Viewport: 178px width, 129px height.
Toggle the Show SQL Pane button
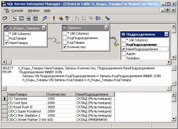[29, 18]
